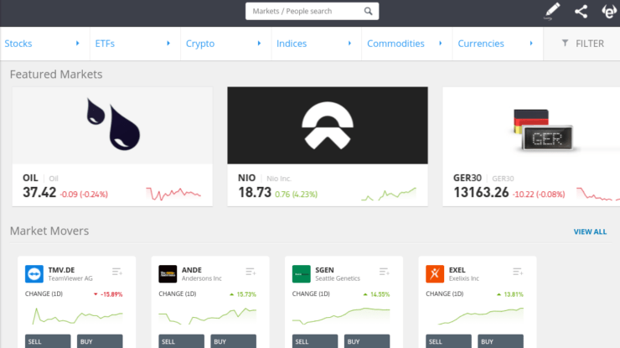Open the eToro bull logo icon
The image size is (620, 348).
point(609,12)
